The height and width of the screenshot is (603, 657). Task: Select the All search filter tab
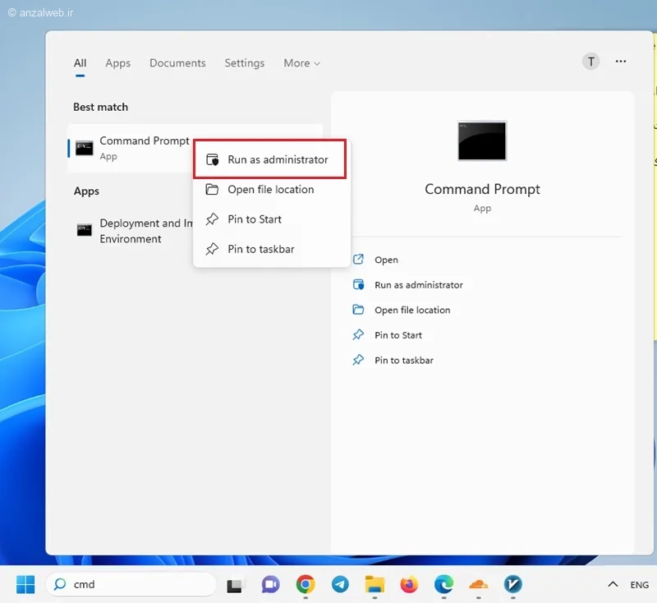pyautogui.click(x=80, y=63)
